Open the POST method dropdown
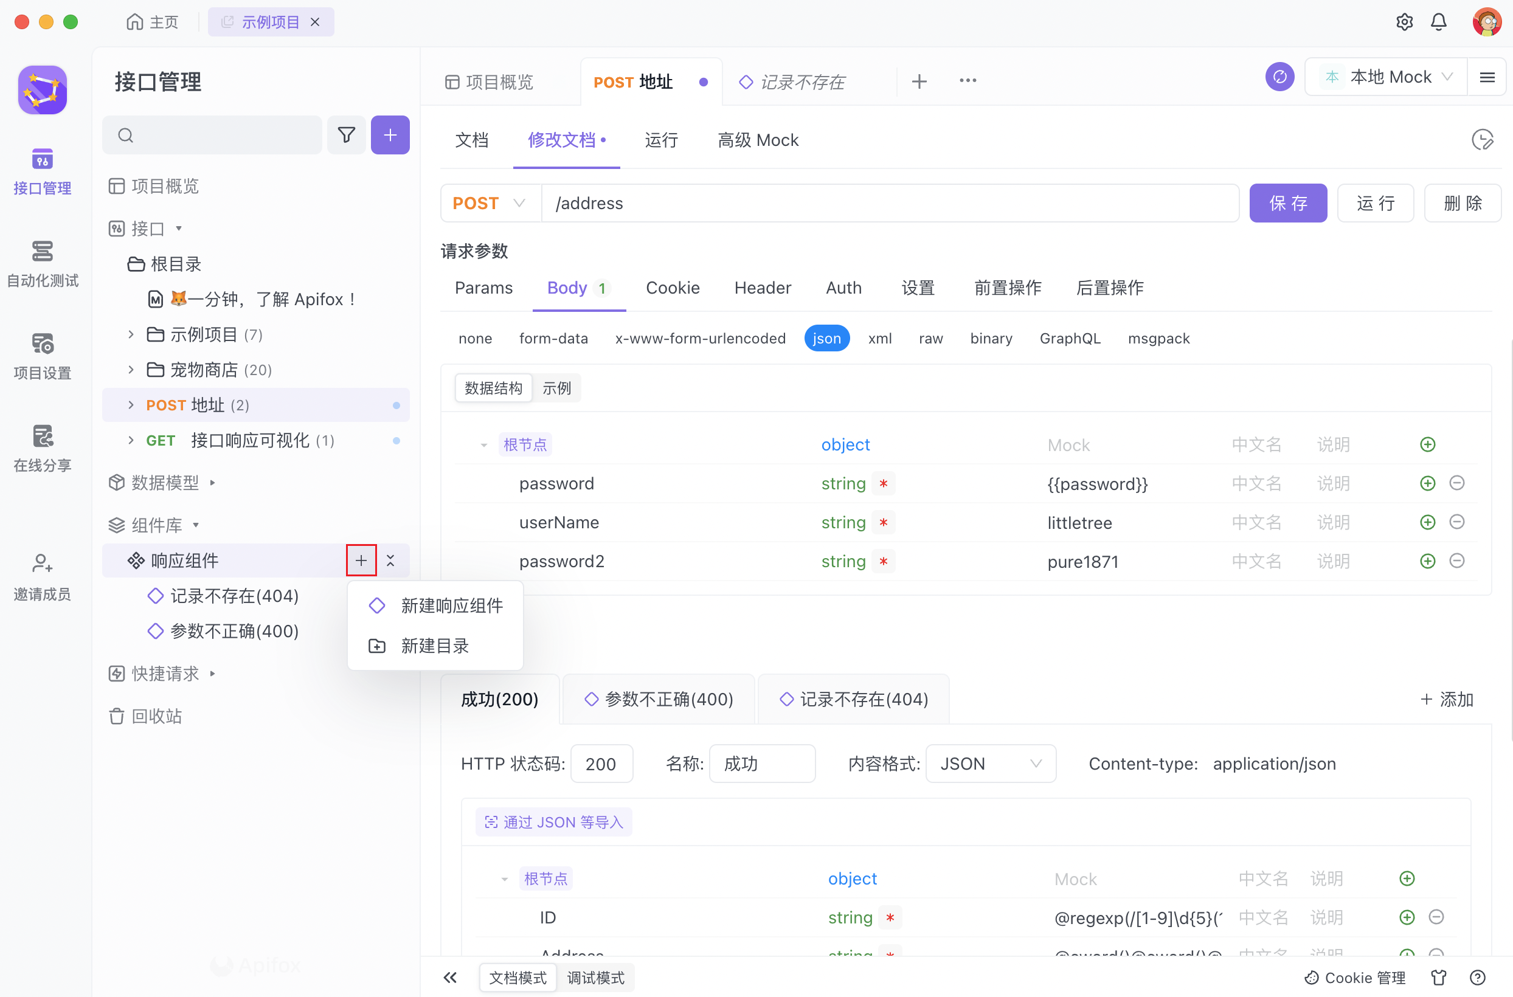1513x997 pixels. coord(490,203)
